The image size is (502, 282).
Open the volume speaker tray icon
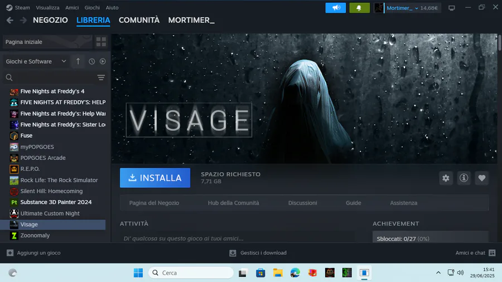[460, 273]
